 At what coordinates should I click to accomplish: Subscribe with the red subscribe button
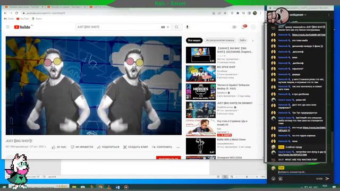[168, 158]
